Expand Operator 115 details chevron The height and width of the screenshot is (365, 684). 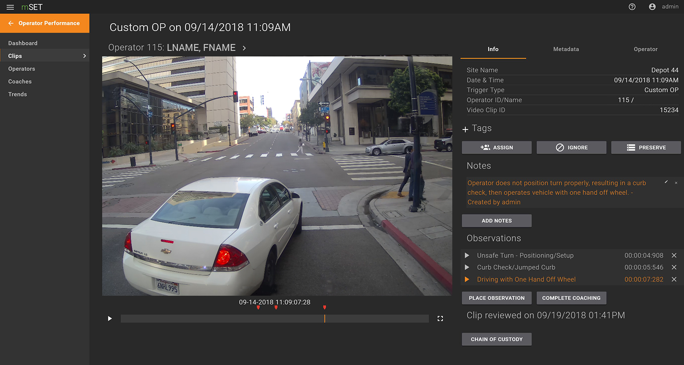pyautogui.click(x=244, y=48)
